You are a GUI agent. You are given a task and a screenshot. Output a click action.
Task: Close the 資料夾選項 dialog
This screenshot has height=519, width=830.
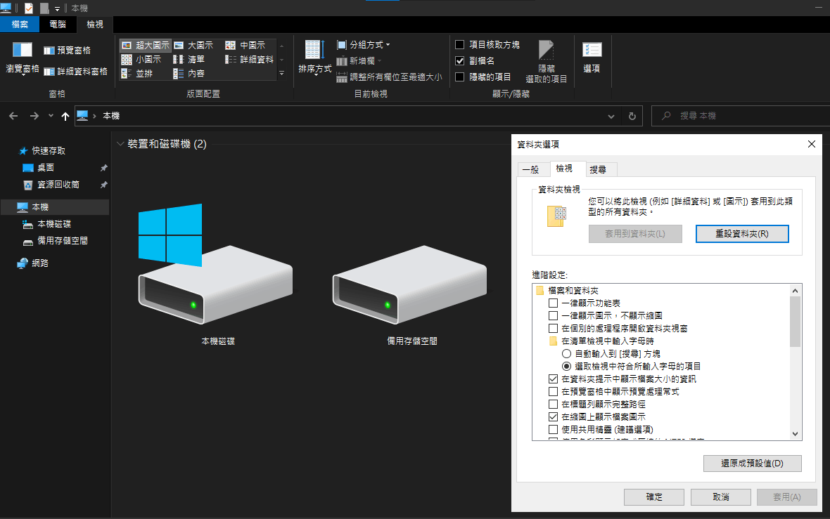pos(812,144)
